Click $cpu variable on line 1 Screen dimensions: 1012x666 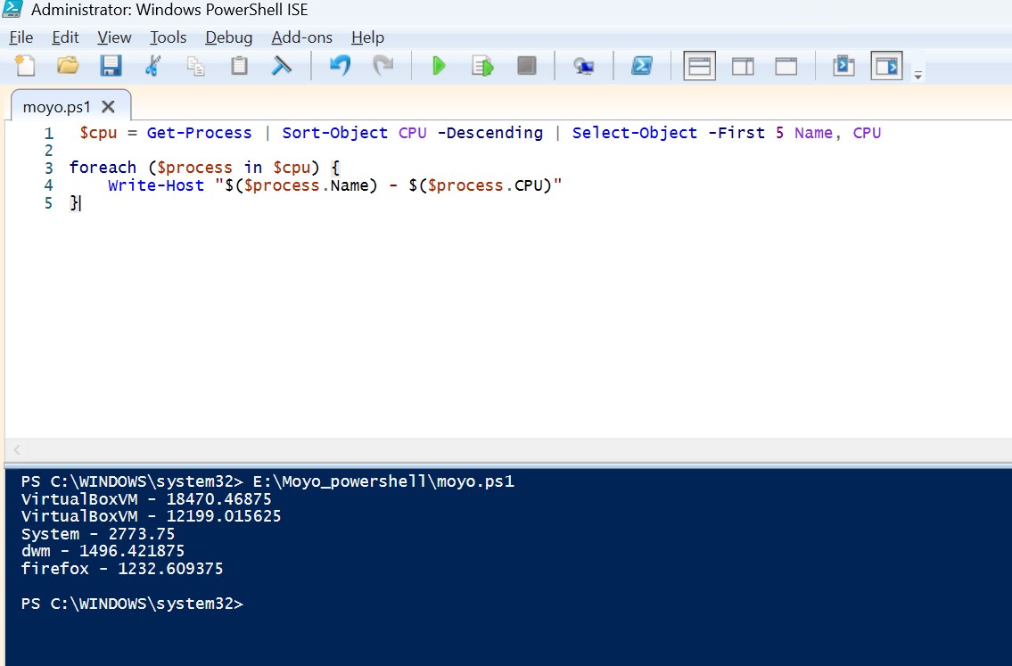[x=98, y=133]
